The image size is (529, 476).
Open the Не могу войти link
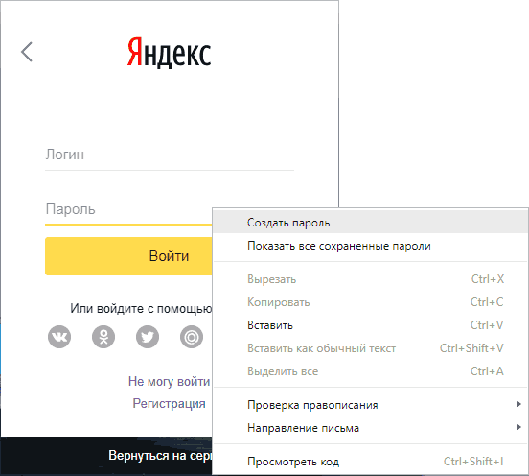click(169, 381)
